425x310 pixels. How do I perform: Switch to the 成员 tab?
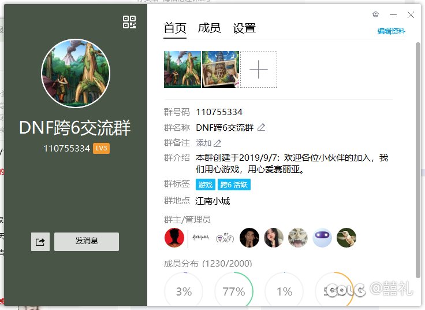tap(209, 28)
